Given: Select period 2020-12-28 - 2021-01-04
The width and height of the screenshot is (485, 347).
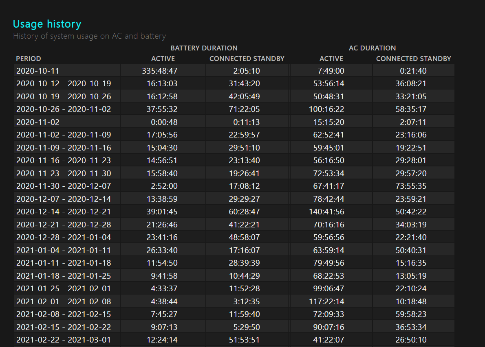Looking at the screenshot, I should point(64,238).
